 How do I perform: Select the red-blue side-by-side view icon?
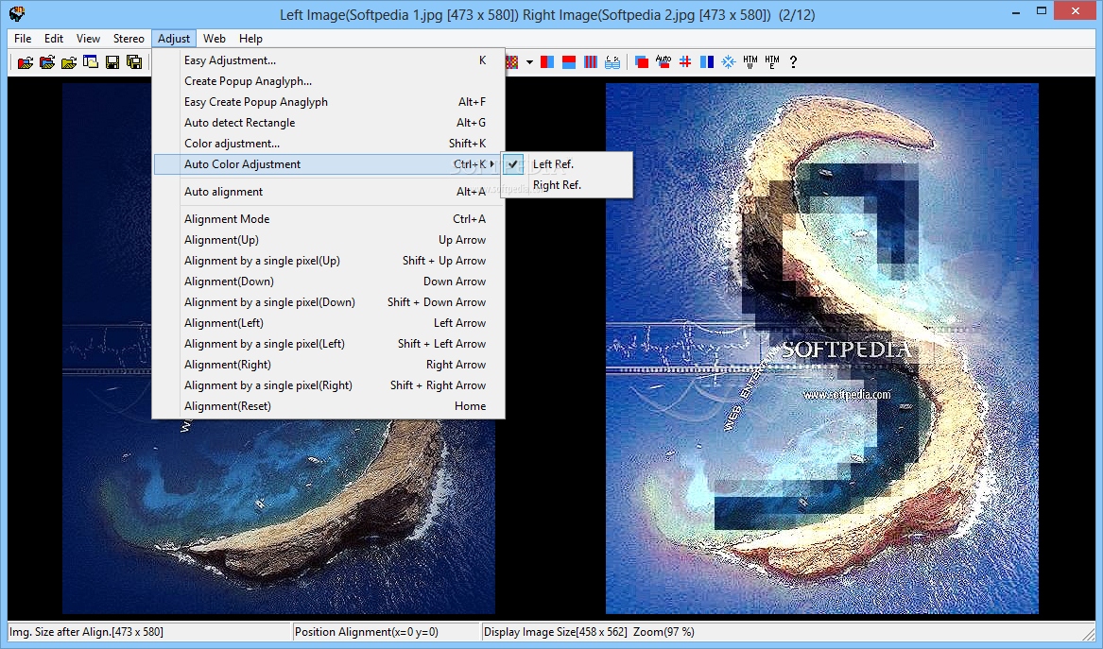[x=547, y=61]
